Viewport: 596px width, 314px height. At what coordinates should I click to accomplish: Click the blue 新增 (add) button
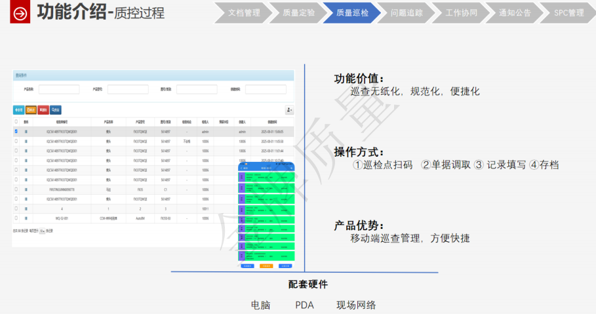(18, 110)
